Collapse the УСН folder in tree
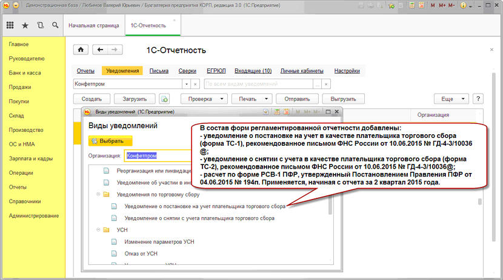This screenshot has height=280, width=503. 99,230
